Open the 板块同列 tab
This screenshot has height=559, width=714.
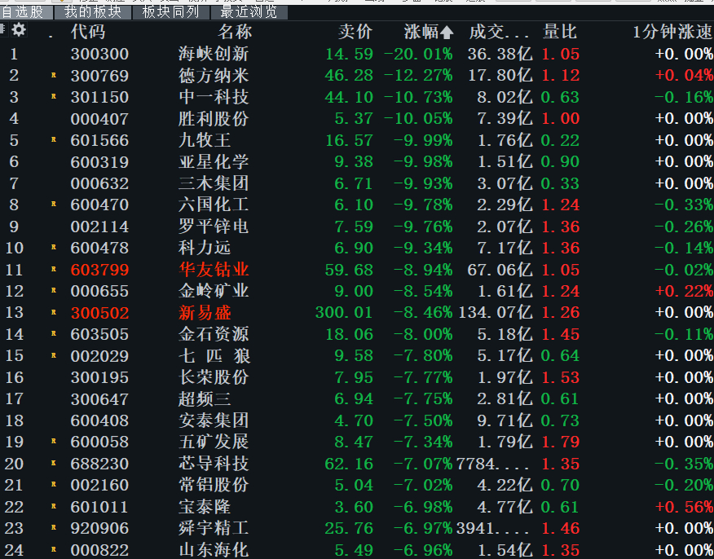pos(171,12)
